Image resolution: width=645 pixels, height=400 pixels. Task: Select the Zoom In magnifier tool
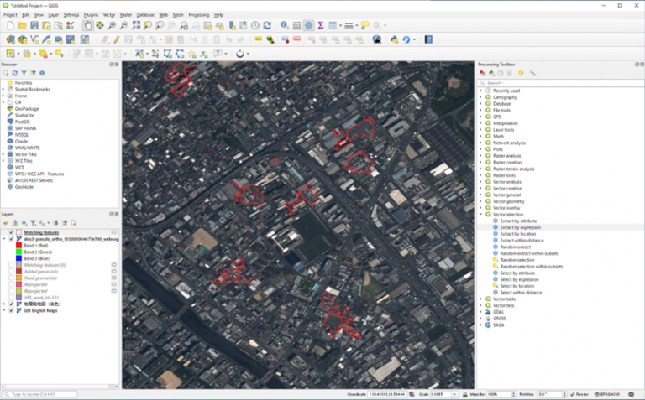112,25
